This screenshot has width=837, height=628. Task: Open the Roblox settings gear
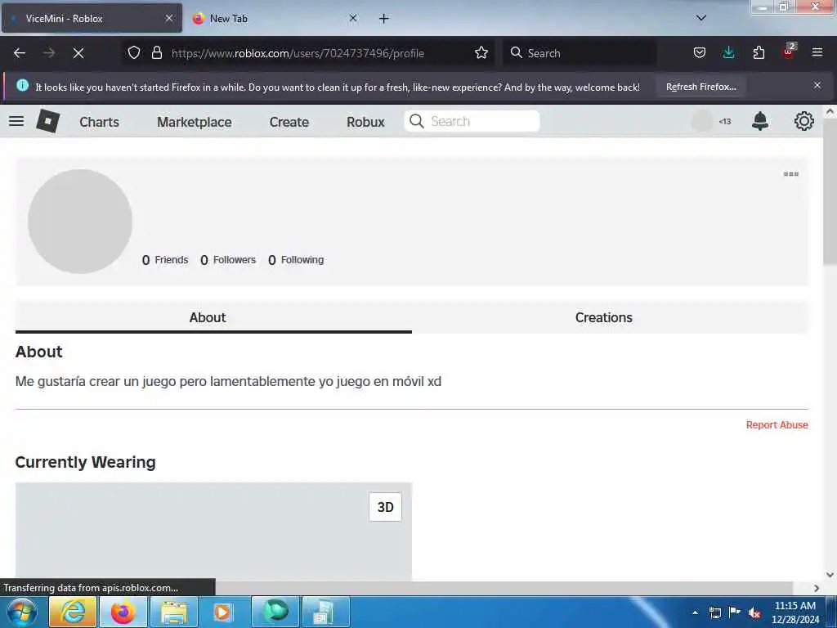click(804, 121)
